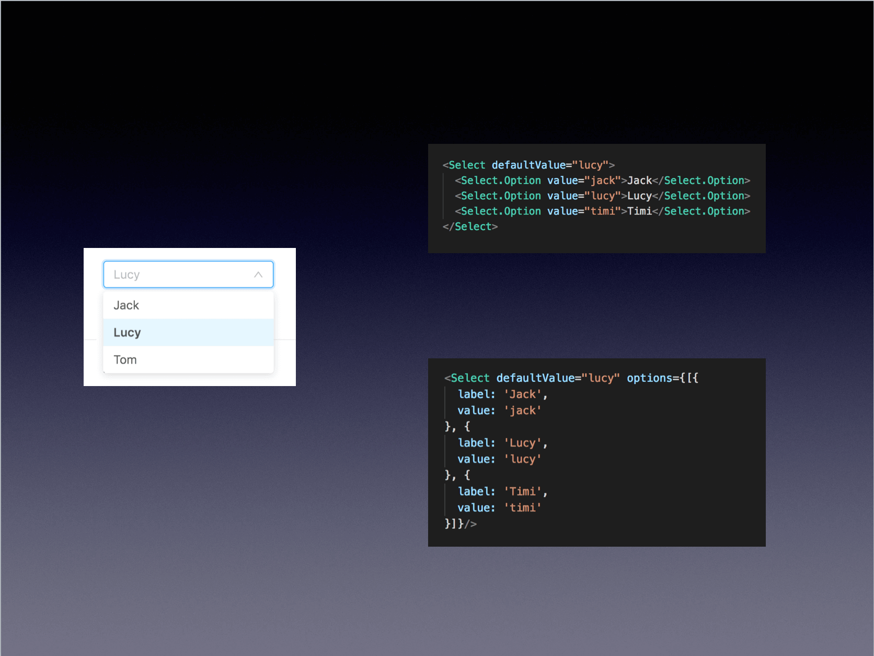Image resolution: width=874 pixels, height=656 pixels.
Task: Click the closing }]}/> line in bottom code
Action: [461, 524]
